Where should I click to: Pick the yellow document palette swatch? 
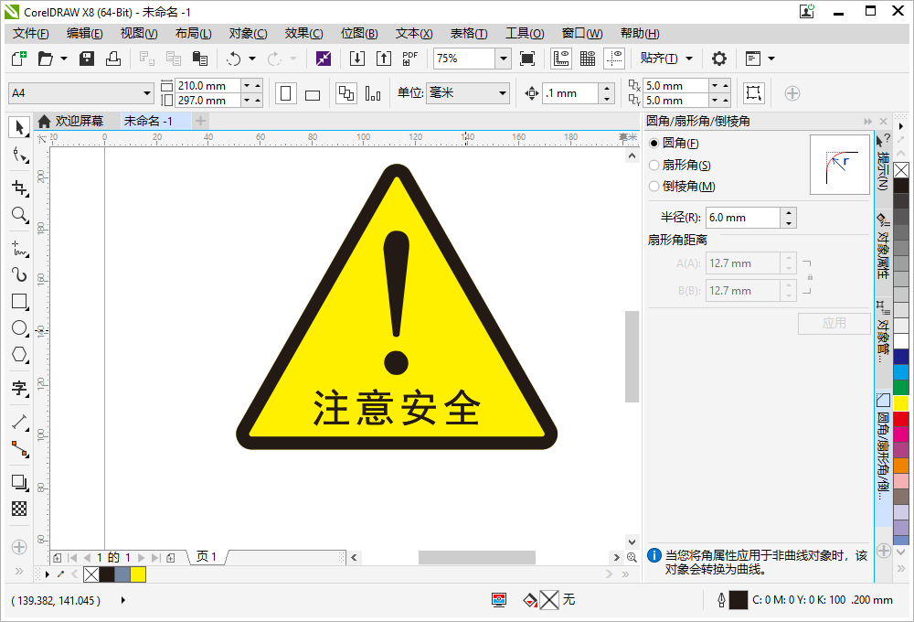tap(138, 574)
